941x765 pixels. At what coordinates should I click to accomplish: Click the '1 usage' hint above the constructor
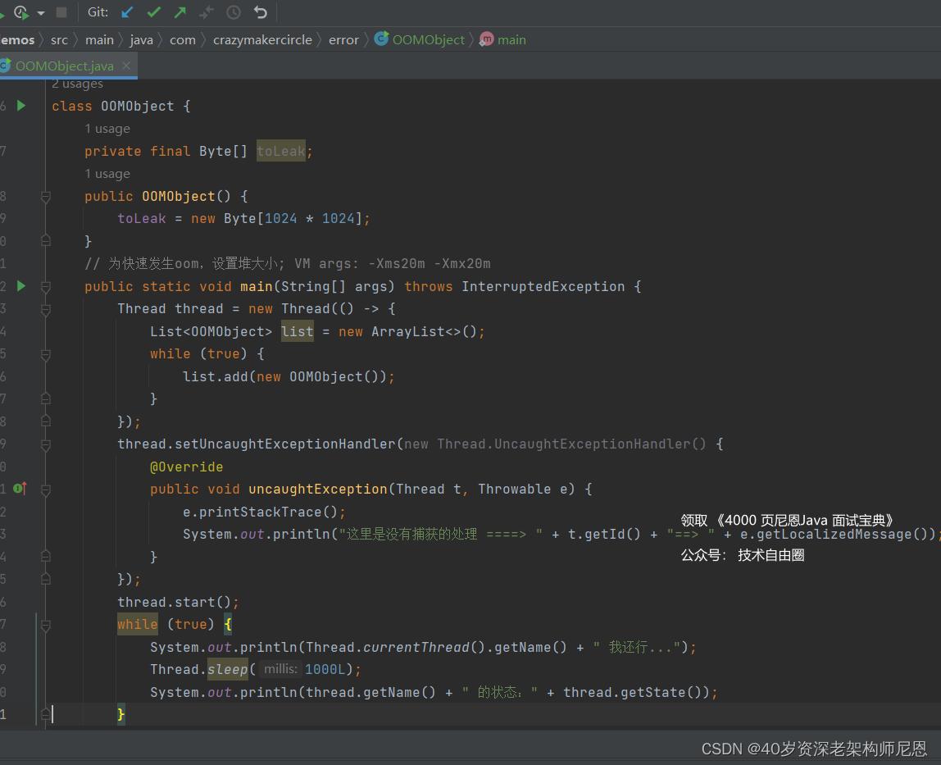(x=107, y=174)
